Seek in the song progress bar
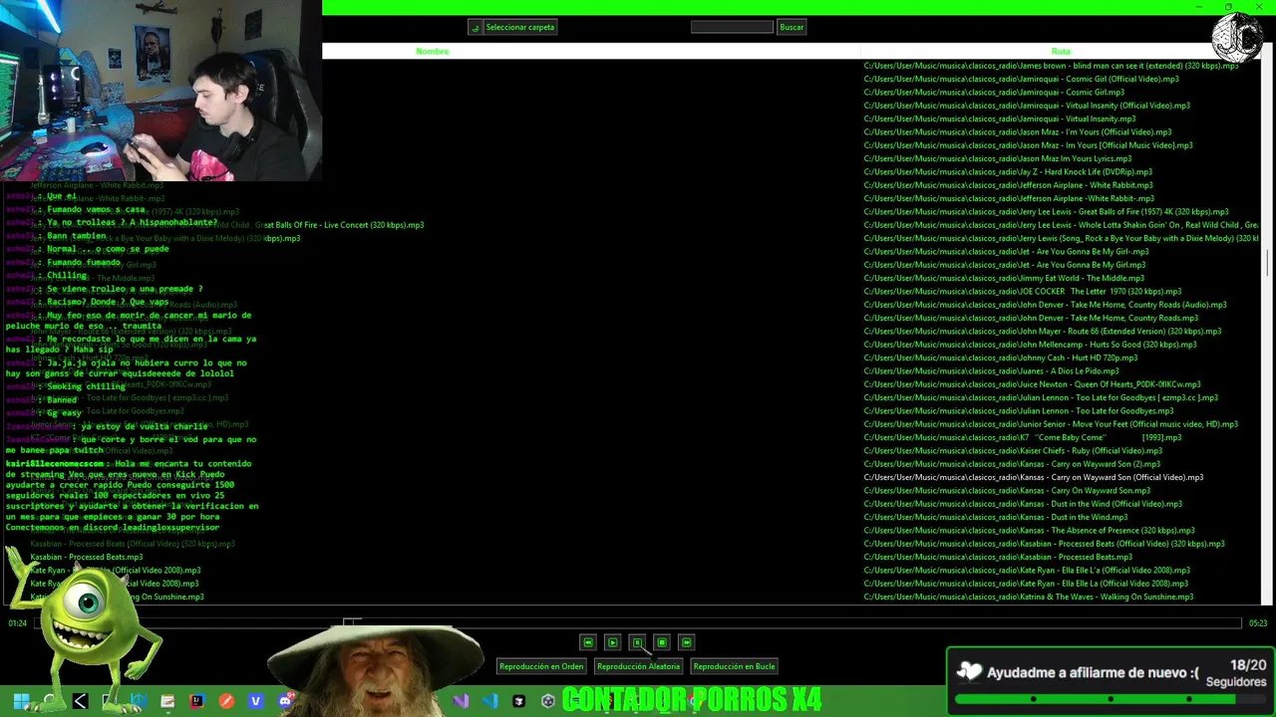 [x=638, y=623]
